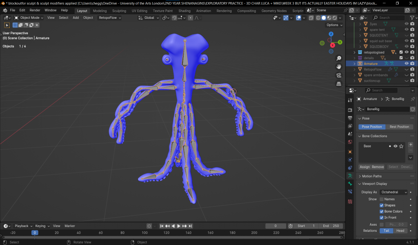Switch to the Sculpting workspace tab
The height and width of the screenshot is (245, 418).
119,11
